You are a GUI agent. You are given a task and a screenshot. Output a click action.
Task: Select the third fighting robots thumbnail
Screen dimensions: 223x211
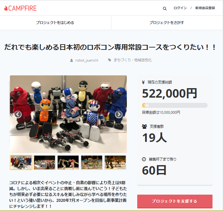point(68,163)
